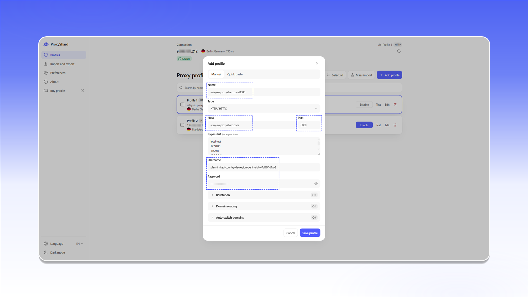
Task: Expand the IP rotation section
Action: click(x=264, y=195)
